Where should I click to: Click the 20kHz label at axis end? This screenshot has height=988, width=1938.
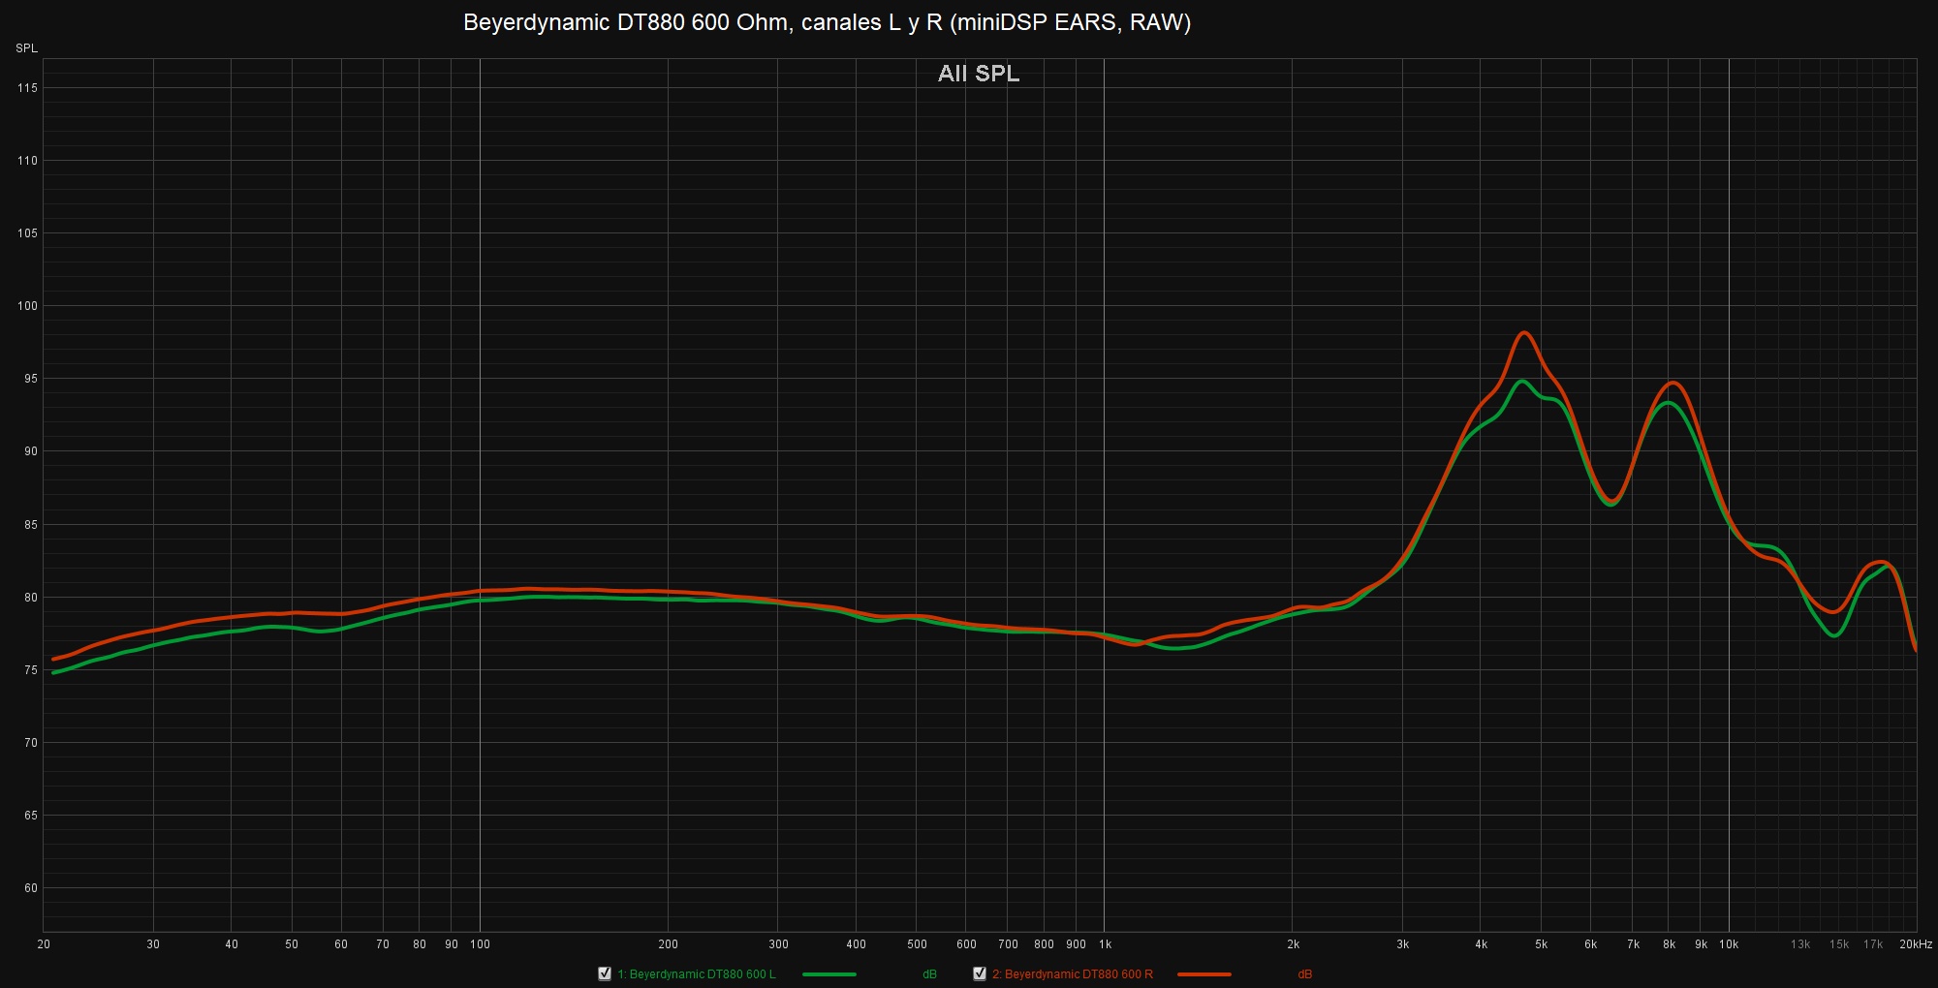click(x=1915, y=944)
